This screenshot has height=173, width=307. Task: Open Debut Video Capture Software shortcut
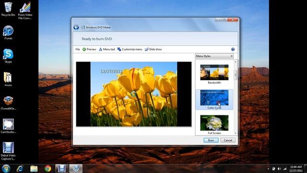[8, 151]
